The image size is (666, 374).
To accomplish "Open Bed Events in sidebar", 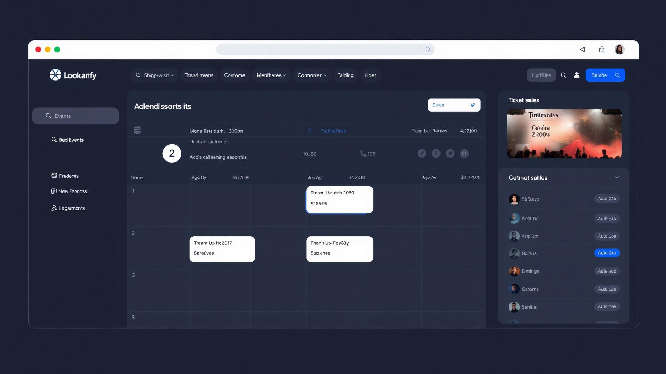I will [71, 140].
